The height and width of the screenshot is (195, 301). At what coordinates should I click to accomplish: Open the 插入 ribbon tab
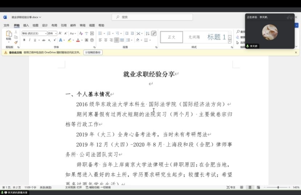click(26, 26)
